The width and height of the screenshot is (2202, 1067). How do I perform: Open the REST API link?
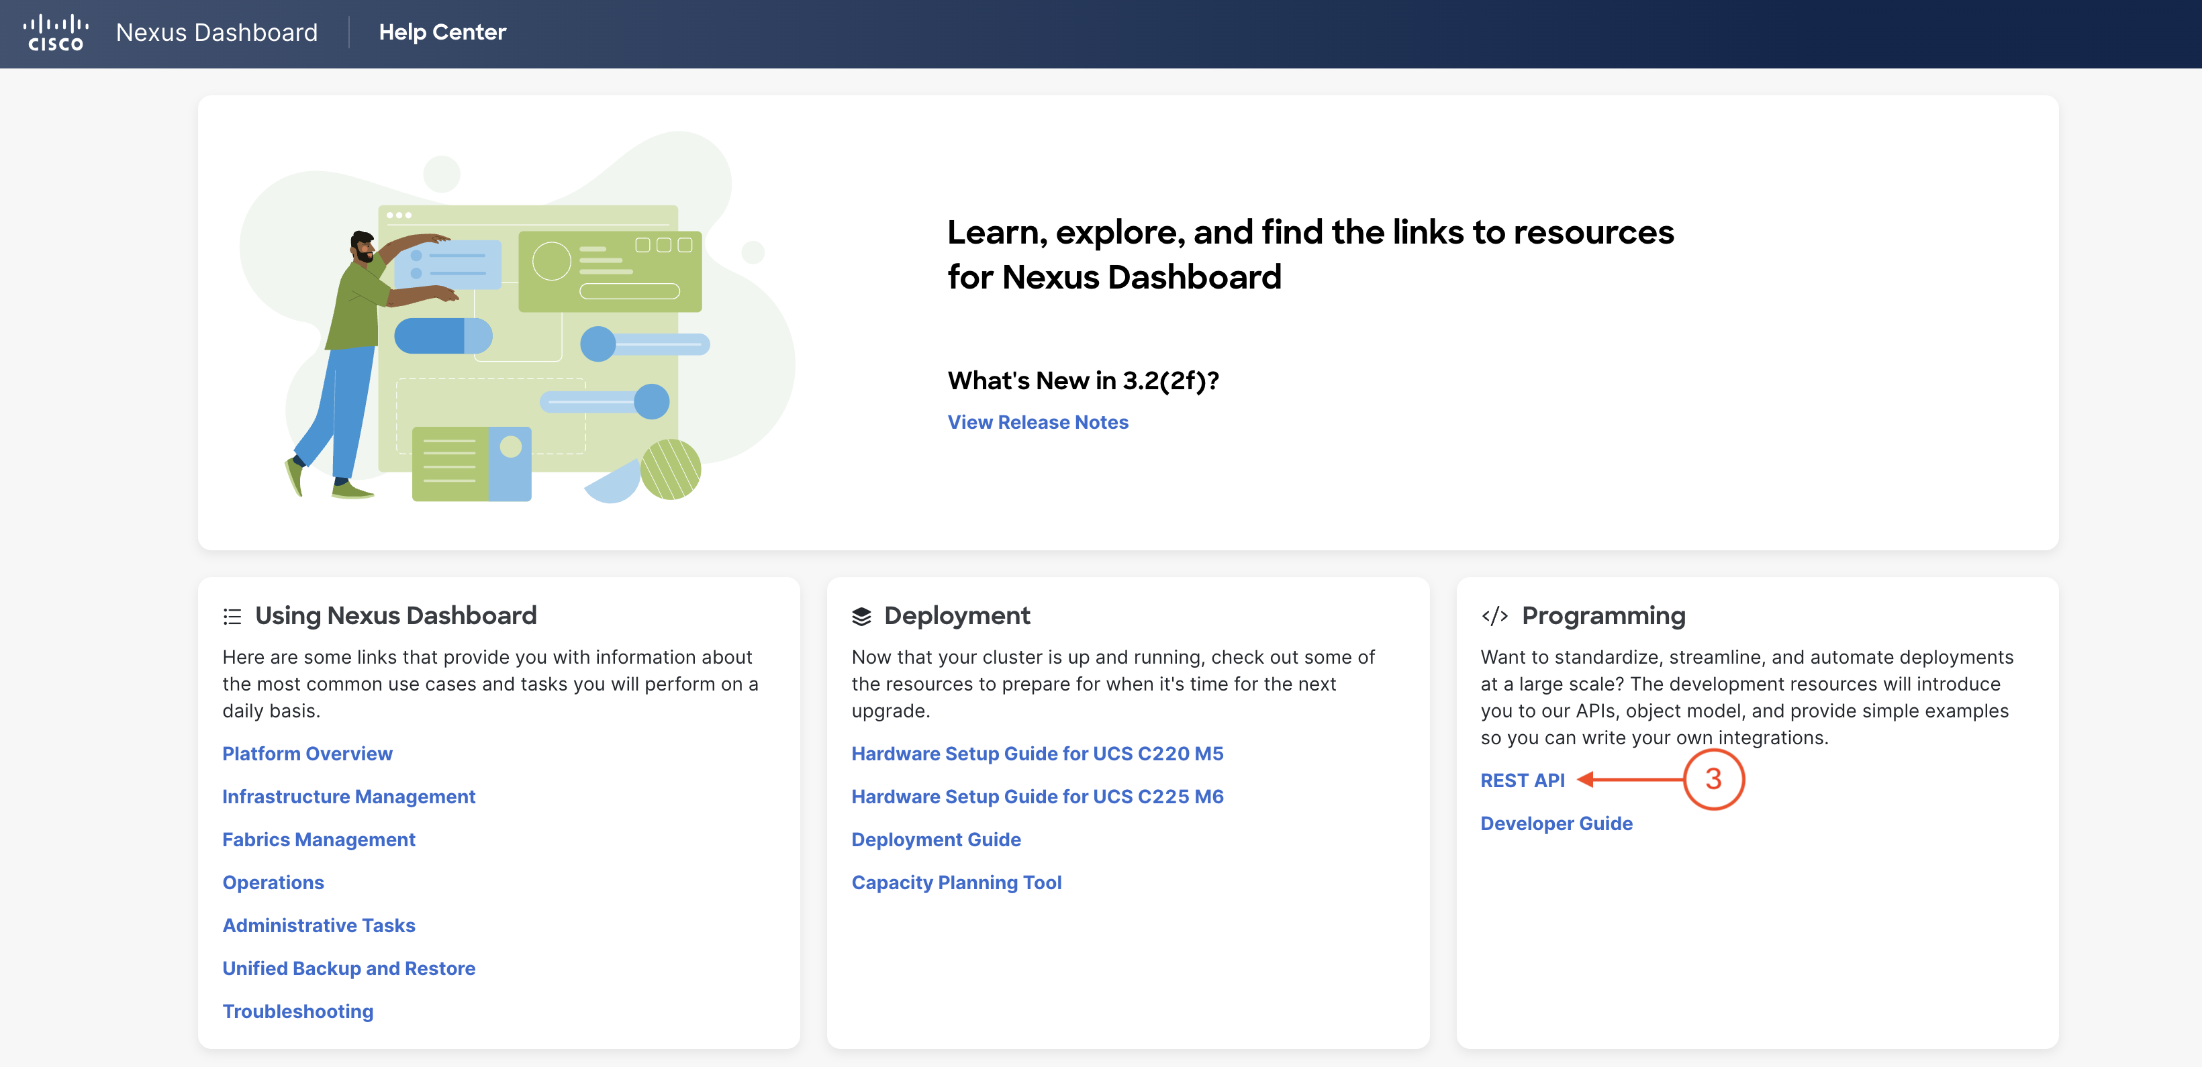coord(1523,780)
